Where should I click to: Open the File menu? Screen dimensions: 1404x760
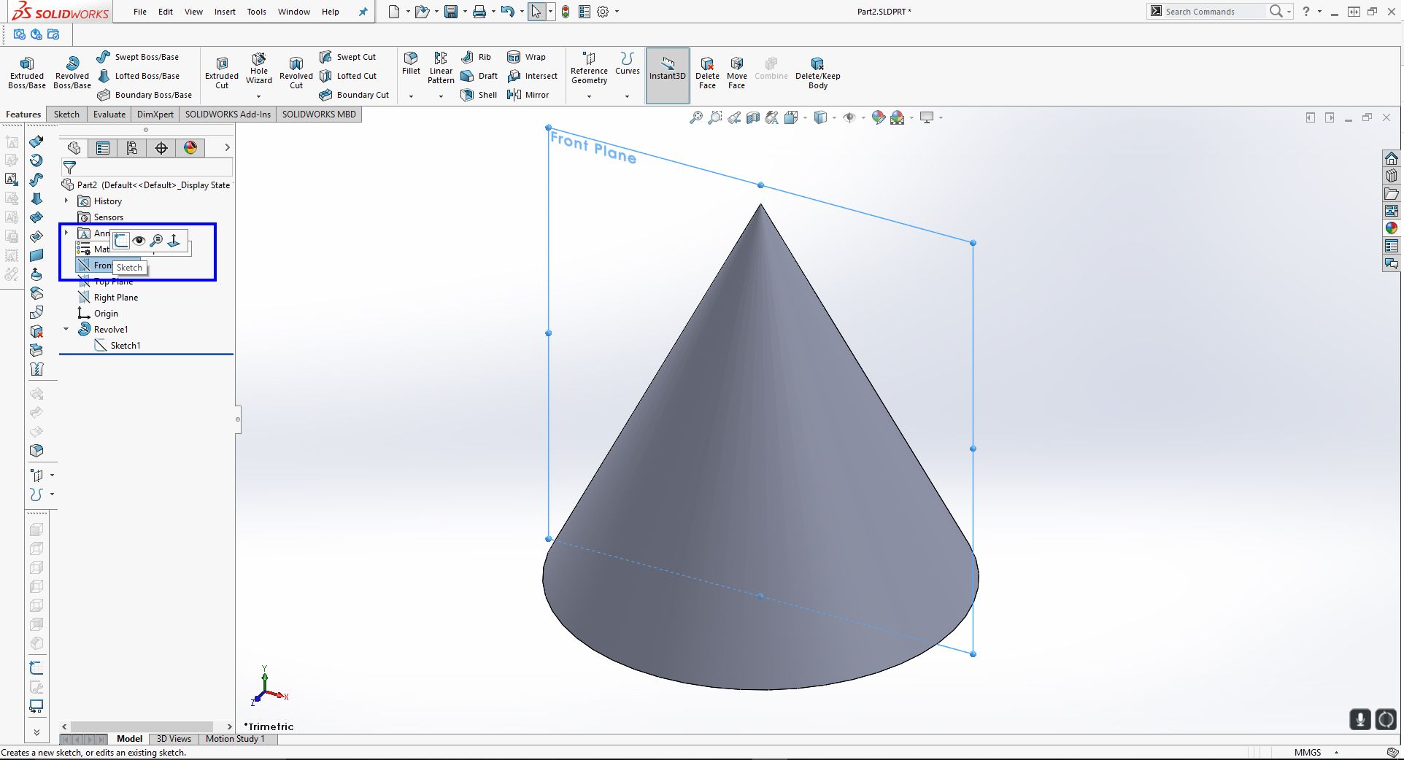(x=140, y=12)
